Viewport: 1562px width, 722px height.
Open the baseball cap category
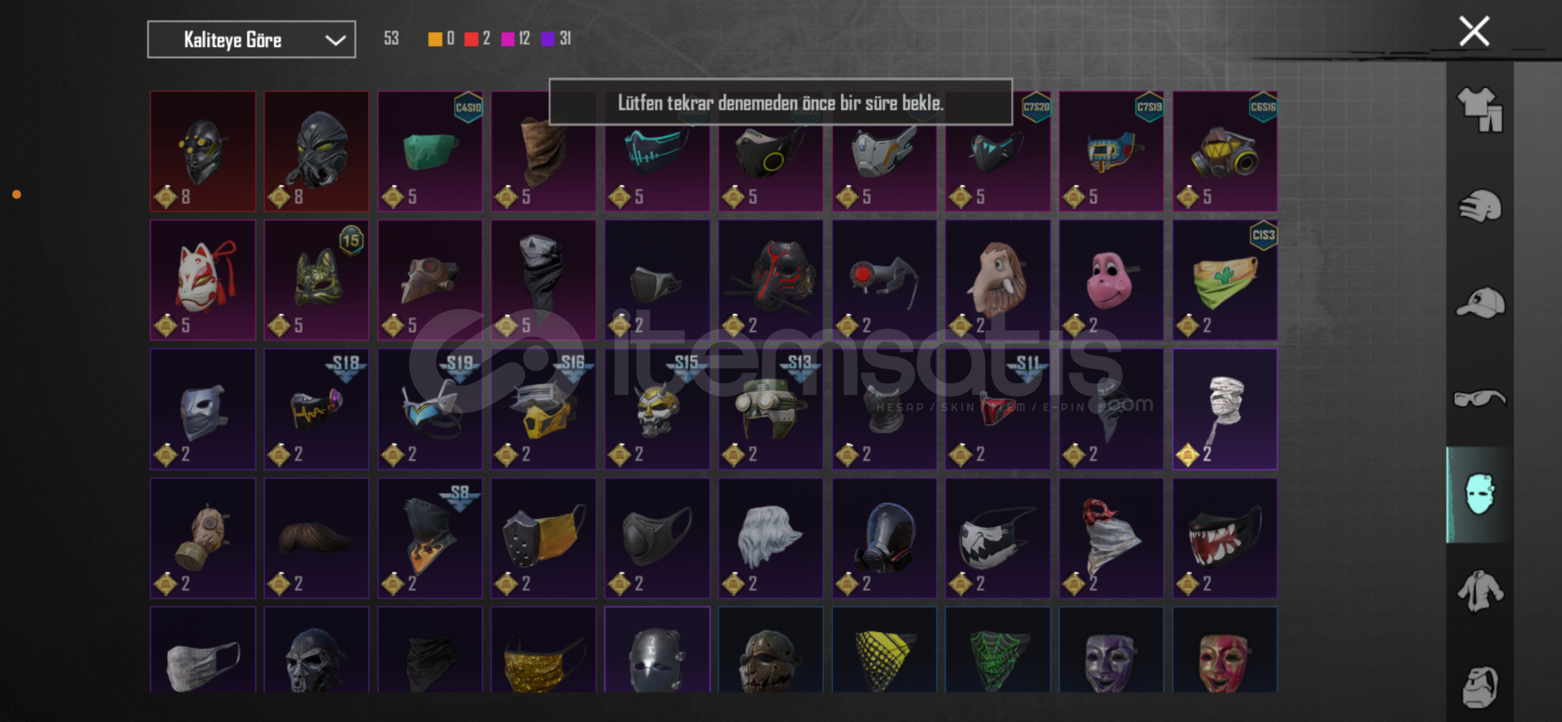pos(1480,303)
